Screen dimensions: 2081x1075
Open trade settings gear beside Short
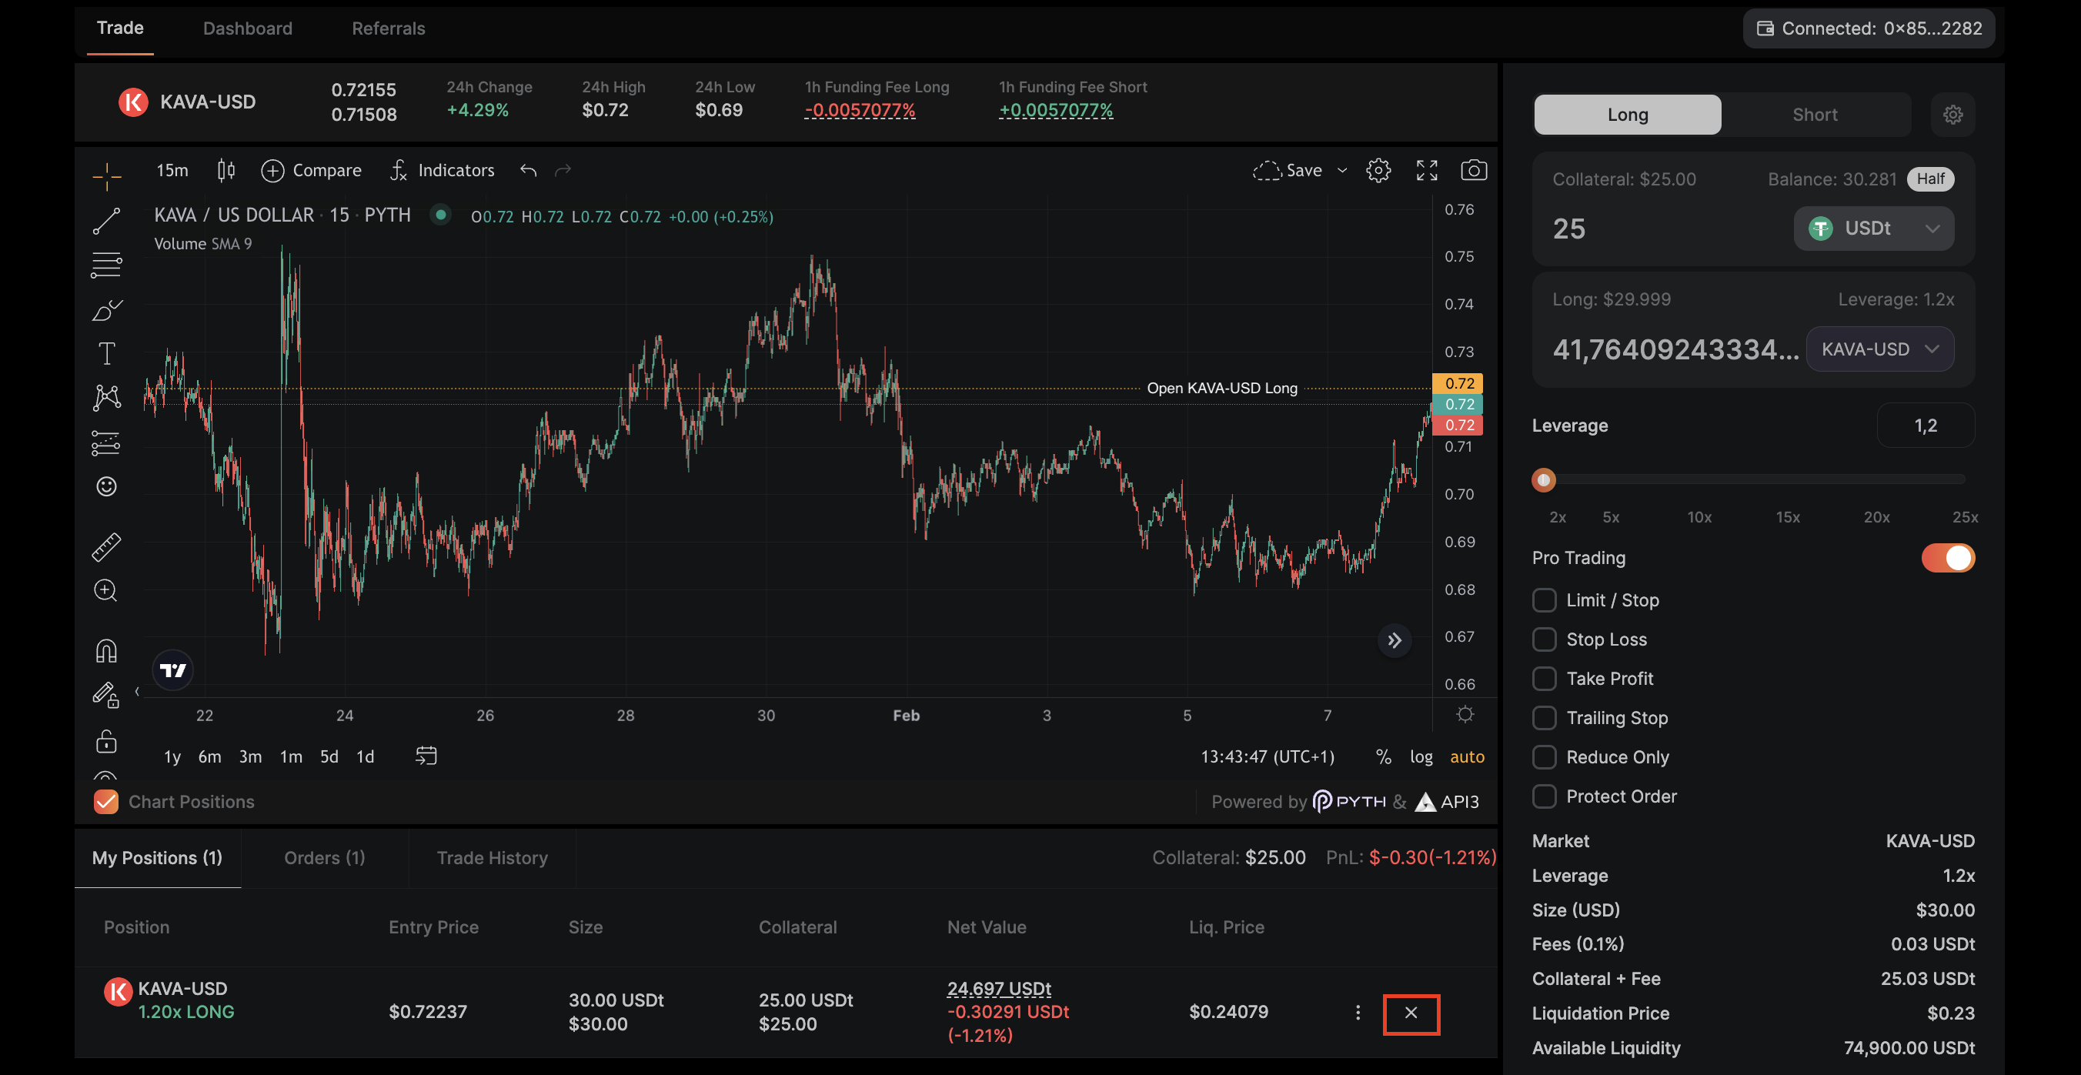point(1952,115)
